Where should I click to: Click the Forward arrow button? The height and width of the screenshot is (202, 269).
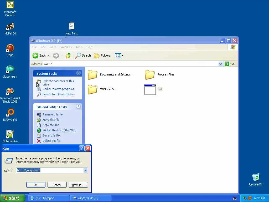point(56,55)
